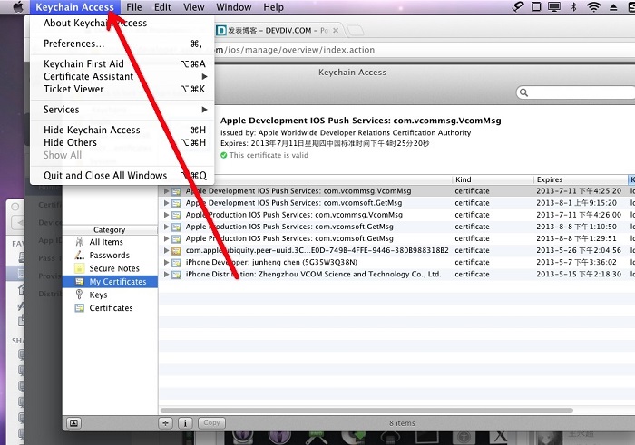Click the Keys category icon

(x=80, y=295)
